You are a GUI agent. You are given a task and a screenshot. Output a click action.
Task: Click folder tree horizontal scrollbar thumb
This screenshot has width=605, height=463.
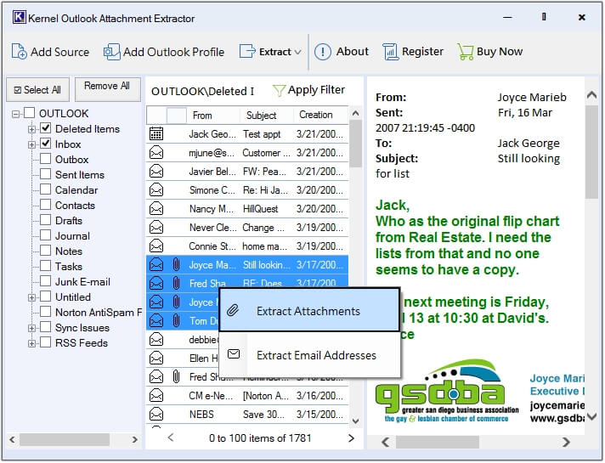(65, 439)
